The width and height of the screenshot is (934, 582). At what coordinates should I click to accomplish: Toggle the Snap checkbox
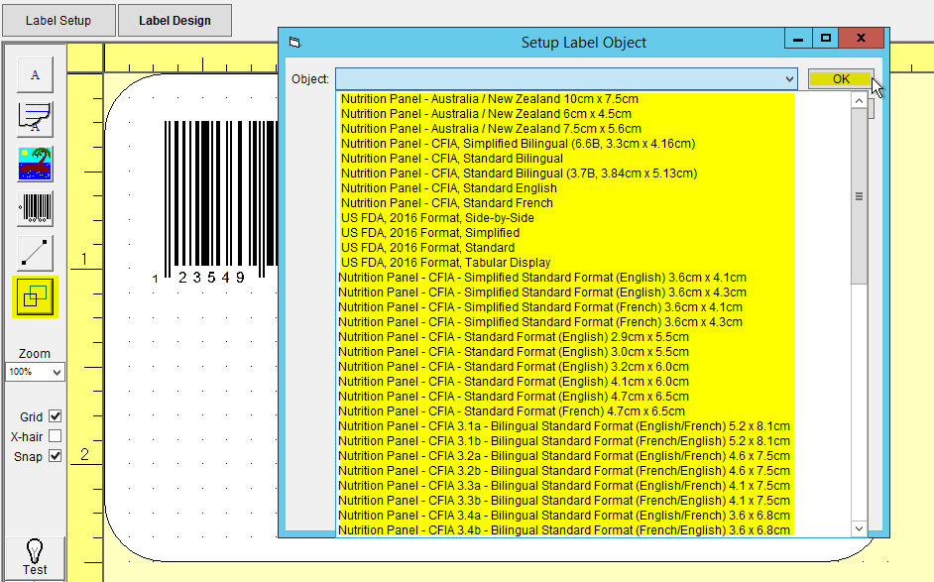click(55, 456)
